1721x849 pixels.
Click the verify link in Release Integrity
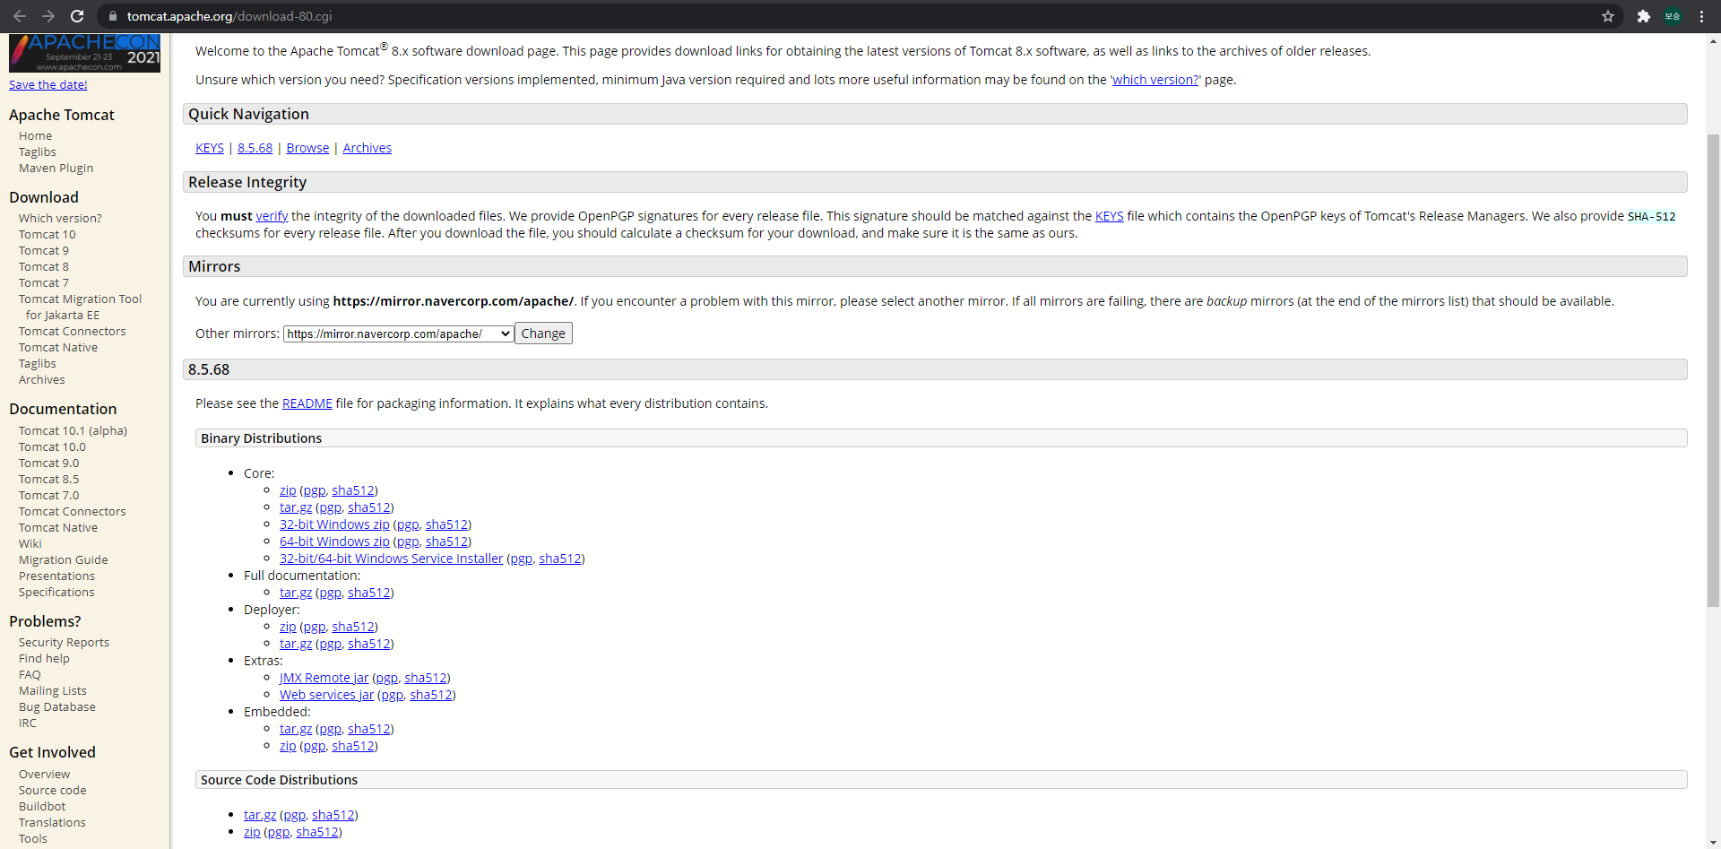[272, 216]
